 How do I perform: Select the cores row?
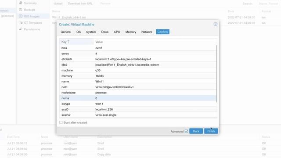coord(137,54)
